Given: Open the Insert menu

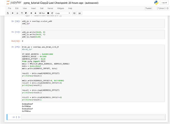Looking at the screenshot, I should point(33,8).
